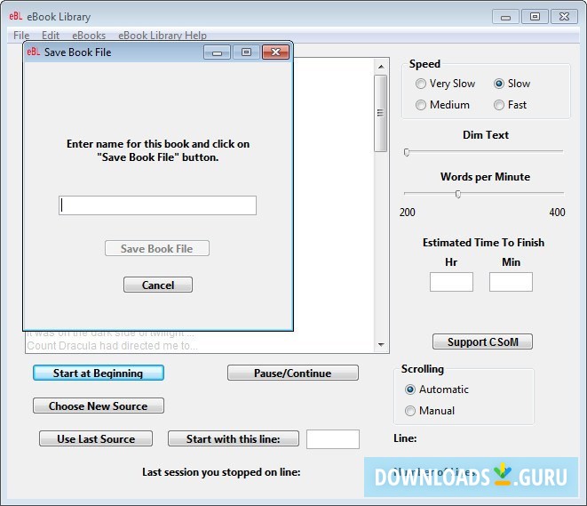Image resolution: width=587 pixels, height=506 pixels.
Task: Click the book name text field
Action: (157, 205)
